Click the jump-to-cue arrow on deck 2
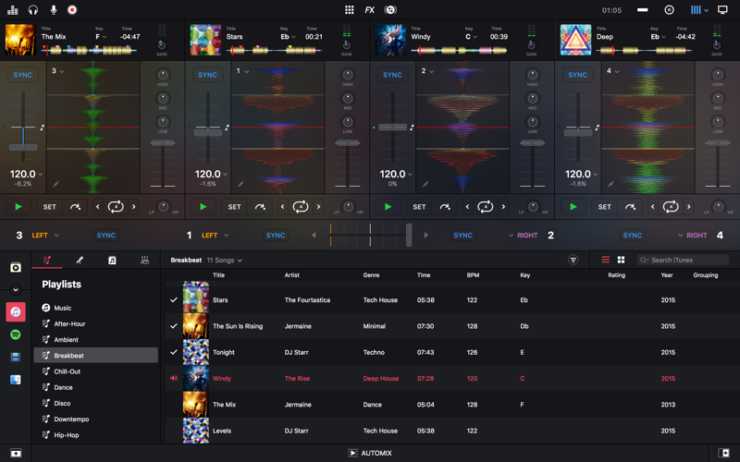This screenshot has width=740, height=462. coord(445,206)
